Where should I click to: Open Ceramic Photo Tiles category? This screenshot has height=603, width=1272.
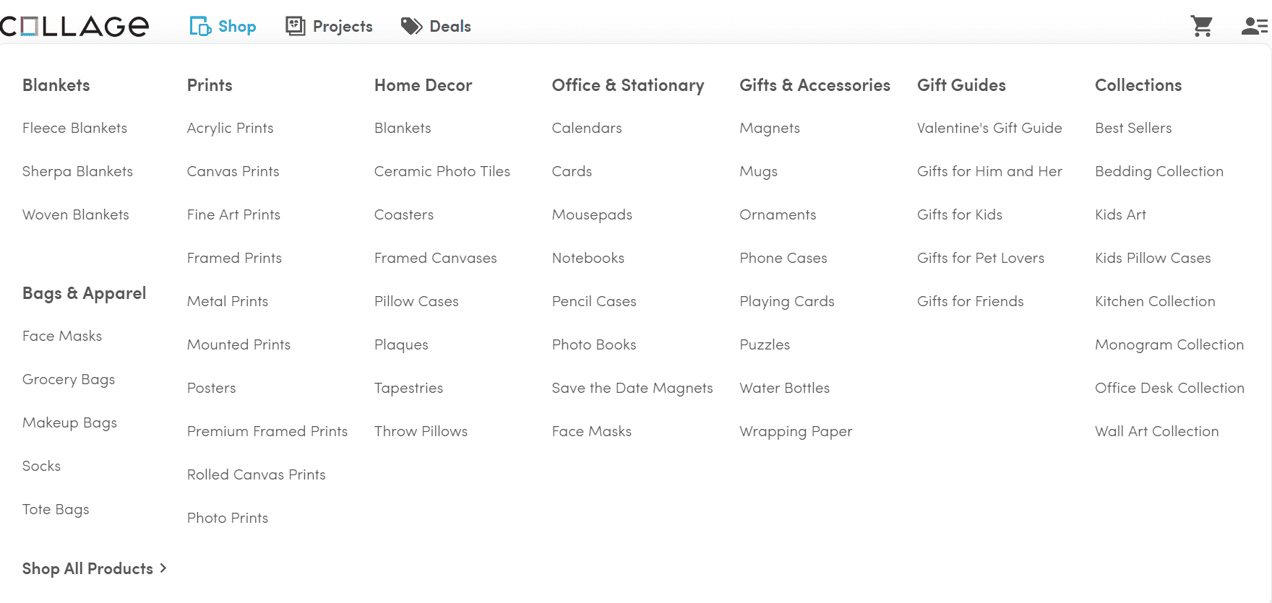click(442, 171)
